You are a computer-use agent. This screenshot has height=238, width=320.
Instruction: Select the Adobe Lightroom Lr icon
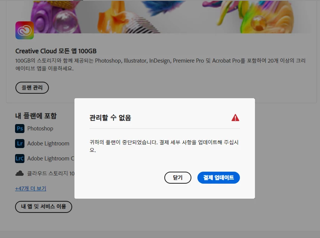click(x=20, y=144)
